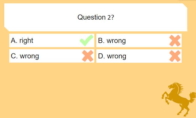Select answer D "wrong" option
Image resolution: width=196 pixels, height=118 pixels.
coord(132,56)
